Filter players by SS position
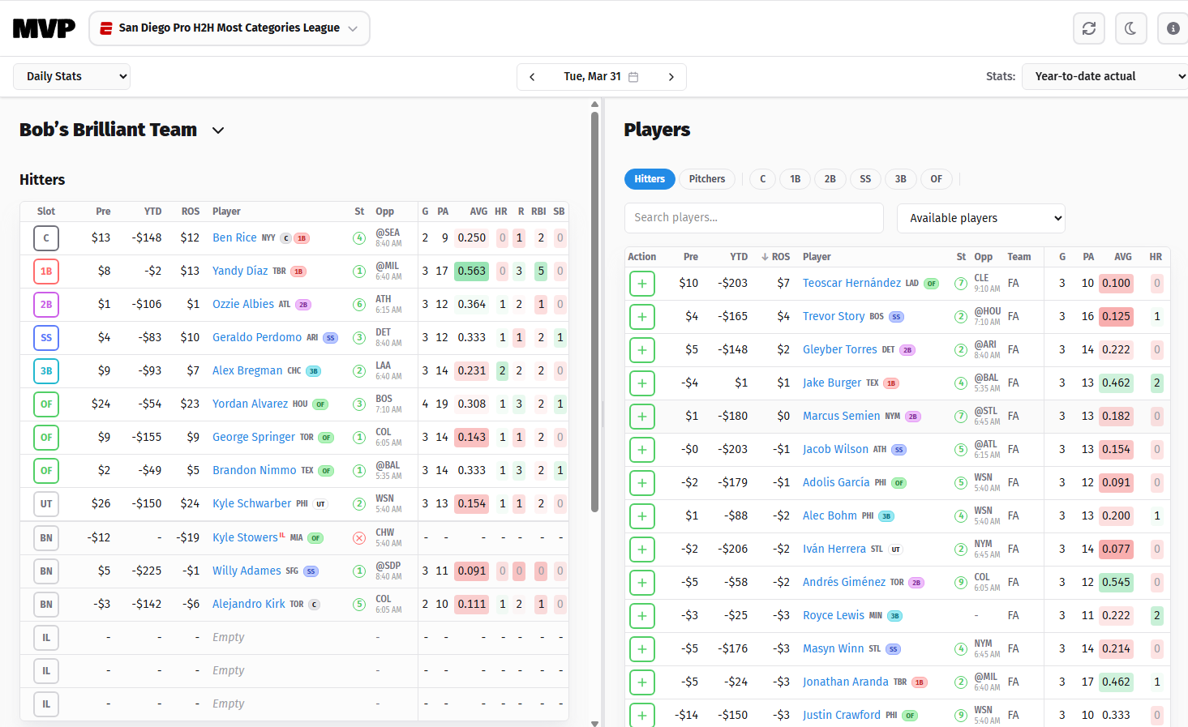 pyautogui.click(x=865, y=179)
